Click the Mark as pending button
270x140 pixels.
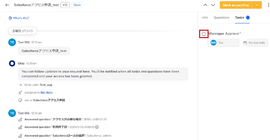[x=236, y=5]
